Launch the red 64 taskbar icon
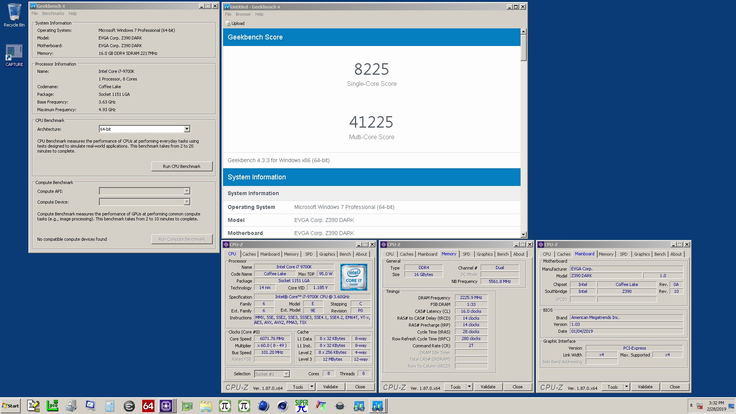This screenshot has width=736, height=414. pos(148,406)
